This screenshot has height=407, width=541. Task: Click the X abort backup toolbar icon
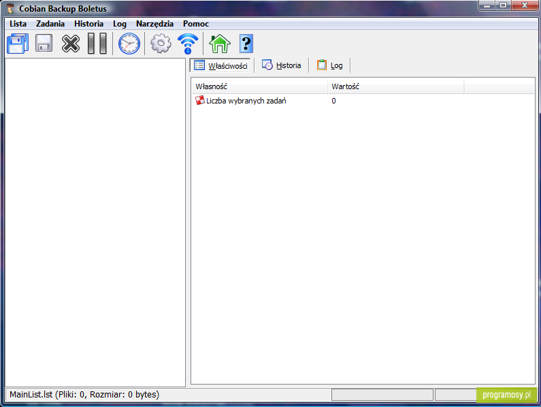click(70, 44)
